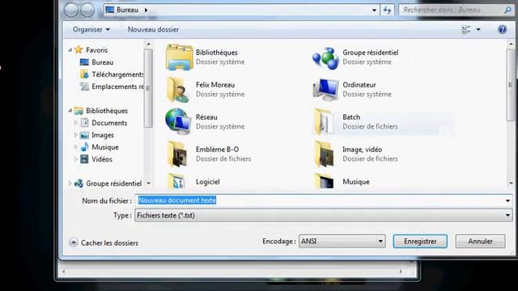The image size is (518, 291).
Task: Click the Bureau segment in address bar
Action: pos(127,10)
